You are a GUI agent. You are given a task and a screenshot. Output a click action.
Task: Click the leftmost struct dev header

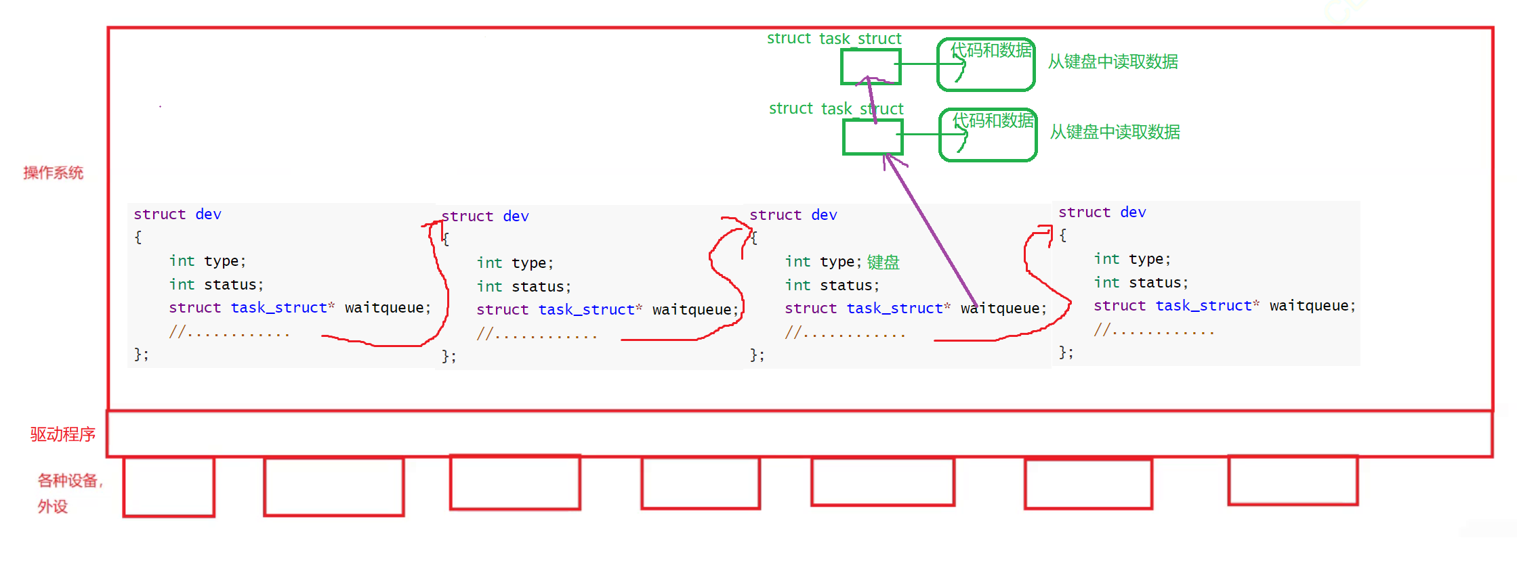(178, 214)
